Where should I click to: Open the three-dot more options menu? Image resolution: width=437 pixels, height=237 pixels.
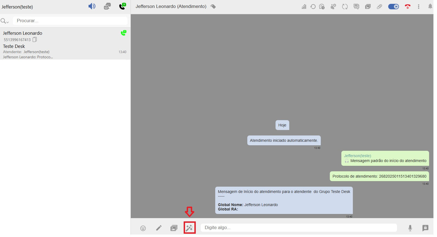click(x=419, y=7)
